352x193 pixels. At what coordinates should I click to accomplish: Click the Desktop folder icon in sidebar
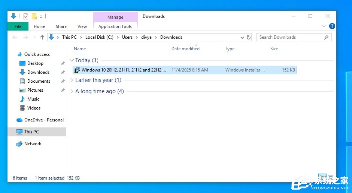[22, 63]
